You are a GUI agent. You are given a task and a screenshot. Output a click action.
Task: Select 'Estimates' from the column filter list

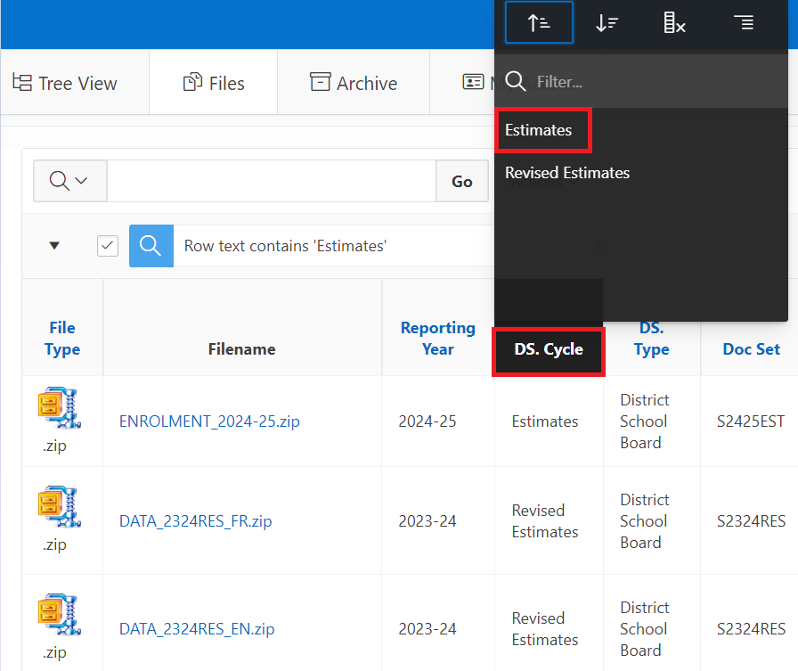(539, 130)
